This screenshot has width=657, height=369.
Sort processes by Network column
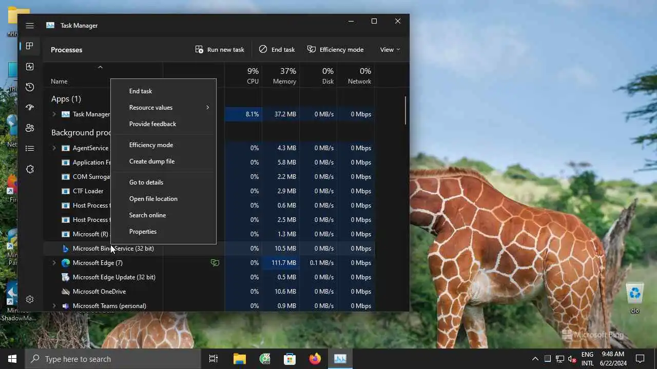tap(356, 75)
